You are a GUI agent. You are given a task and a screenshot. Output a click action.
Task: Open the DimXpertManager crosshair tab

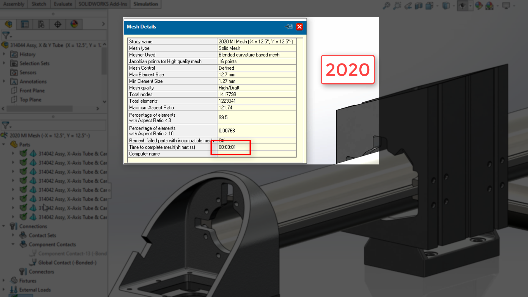(58, 24)
